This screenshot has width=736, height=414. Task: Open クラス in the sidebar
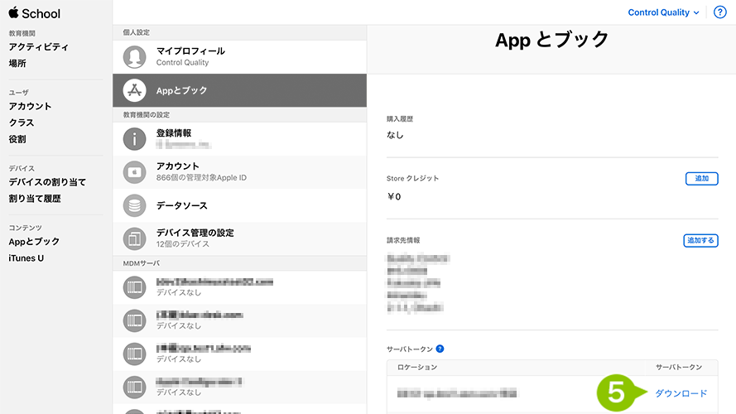pos(22,123)
